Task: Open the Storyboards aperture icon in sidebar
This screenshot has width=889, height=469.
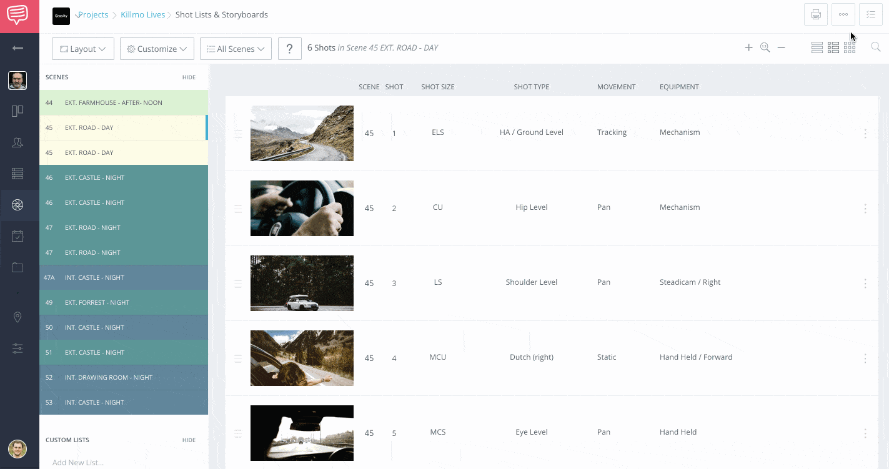Action: [17, 205]
